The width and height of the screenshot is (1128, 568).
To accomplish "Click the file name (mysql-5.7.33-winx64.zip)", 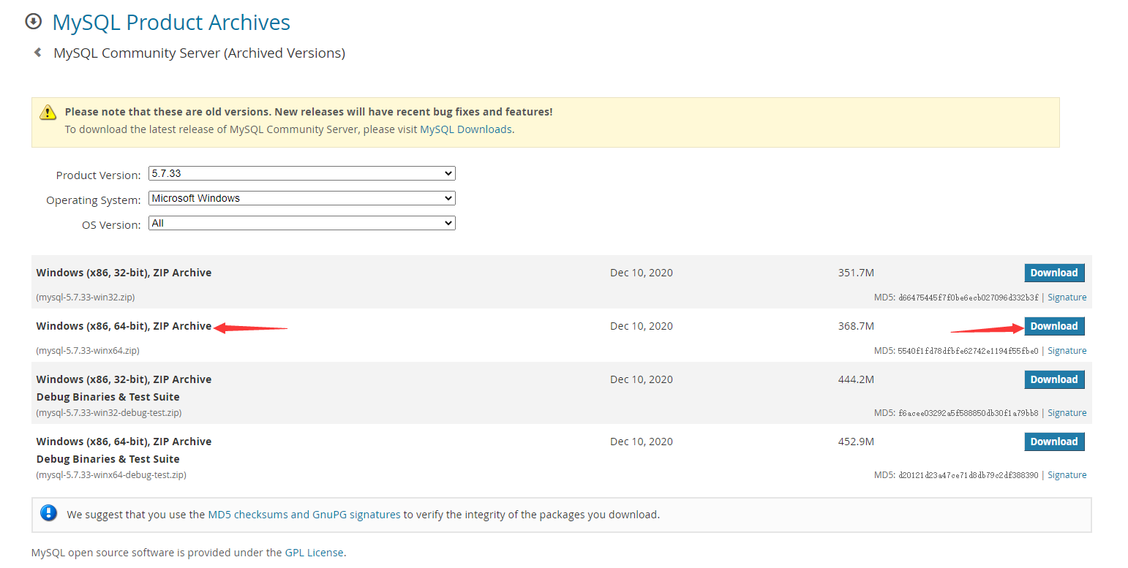I will click(x=88, y=351).
